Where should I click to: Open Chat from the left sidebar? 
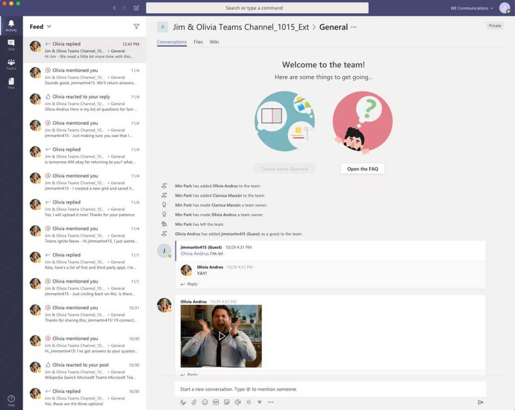coord(11,45)
